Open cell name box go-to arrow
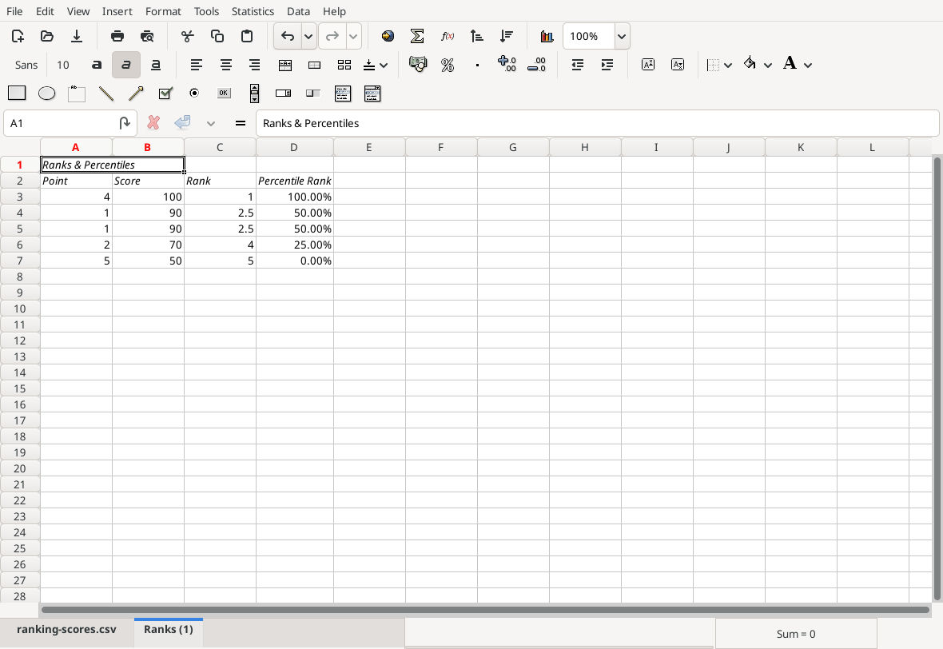Viewport: 943px width, 649px height. click(124, 123)
